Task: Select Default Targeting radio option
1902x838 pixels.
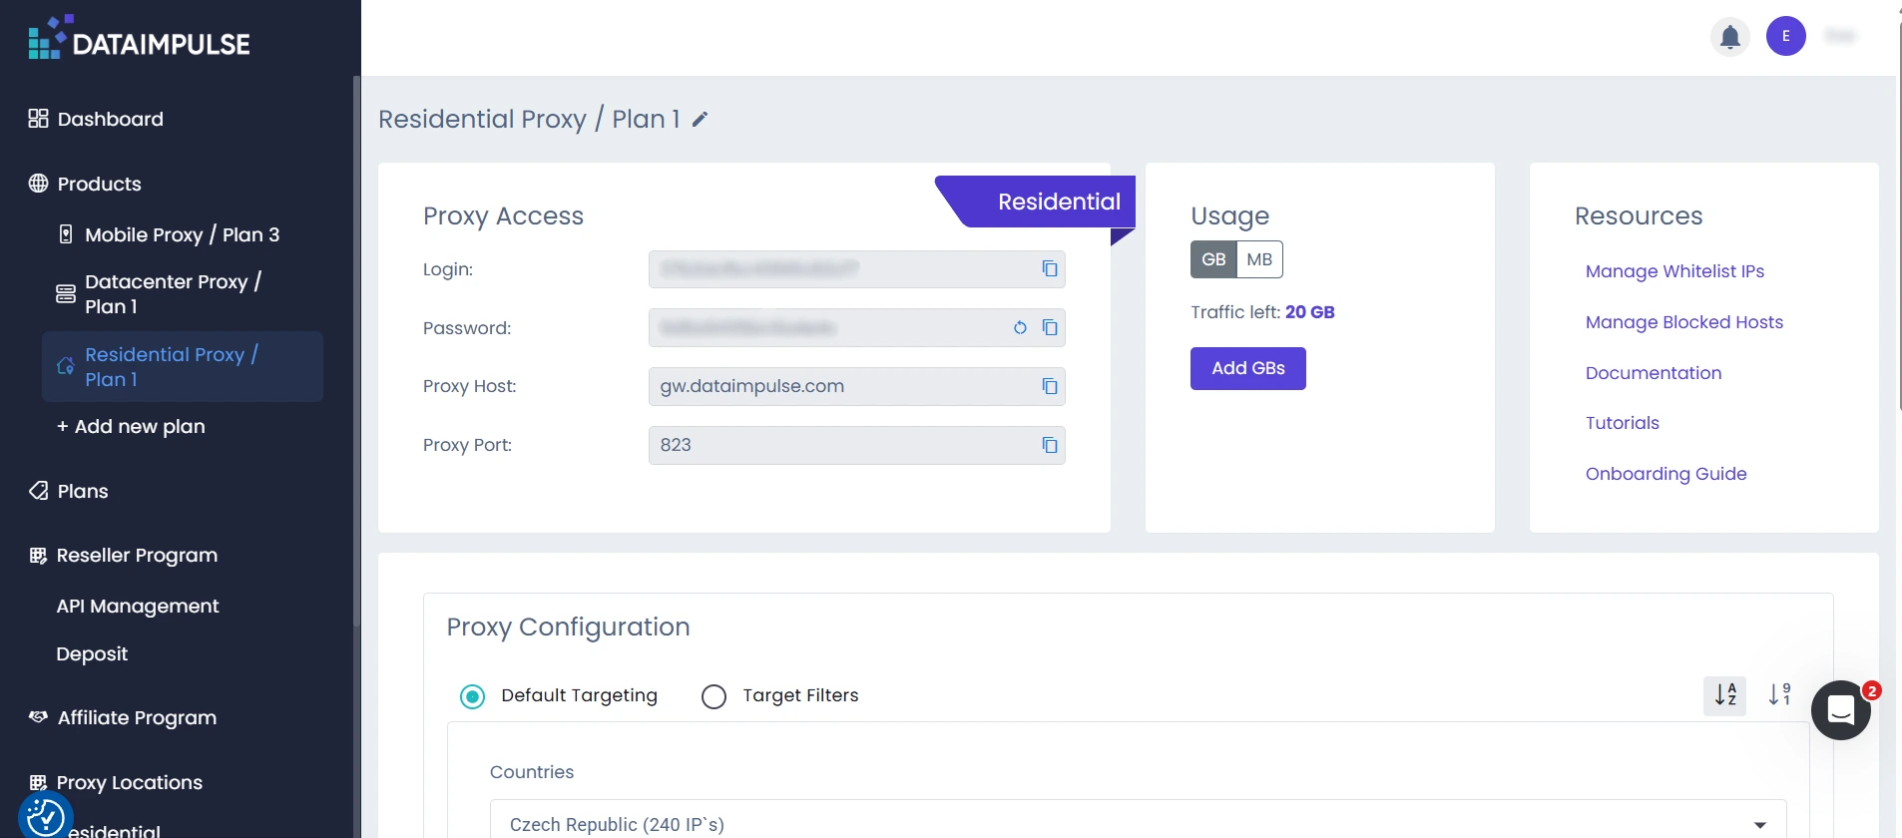Action: pyautogui.click(x=473, y=696)
